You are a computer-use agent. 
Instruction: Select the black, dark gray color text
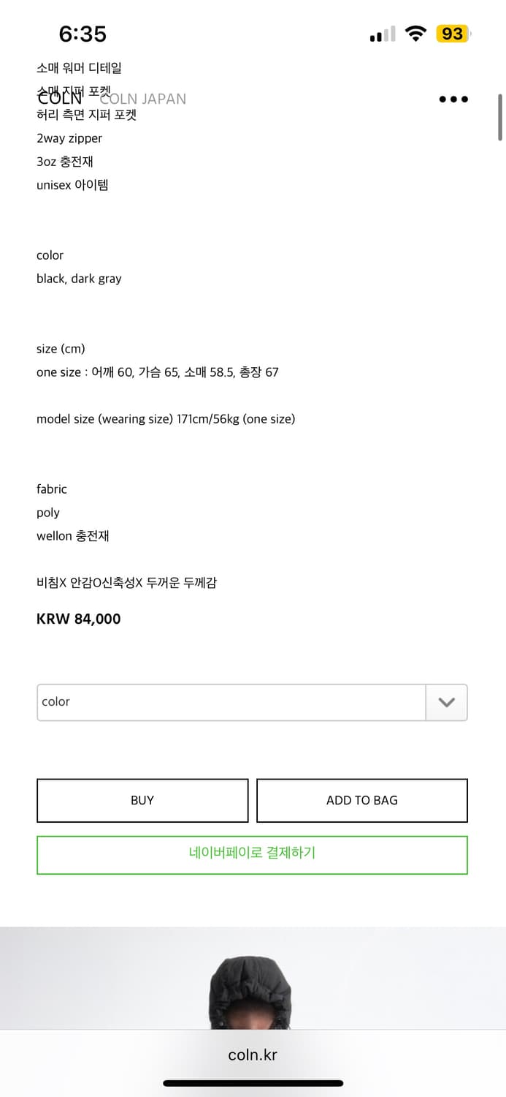[x=79, y=279]
